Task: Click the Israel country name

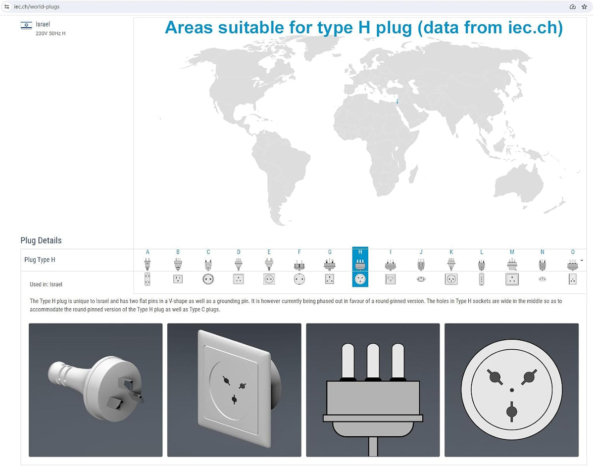Action: [x=43, y=24]
